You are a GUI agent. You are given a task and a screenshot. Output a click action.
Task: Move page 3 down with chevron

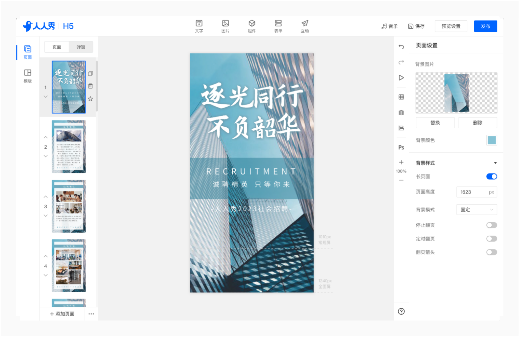point(46,216)
